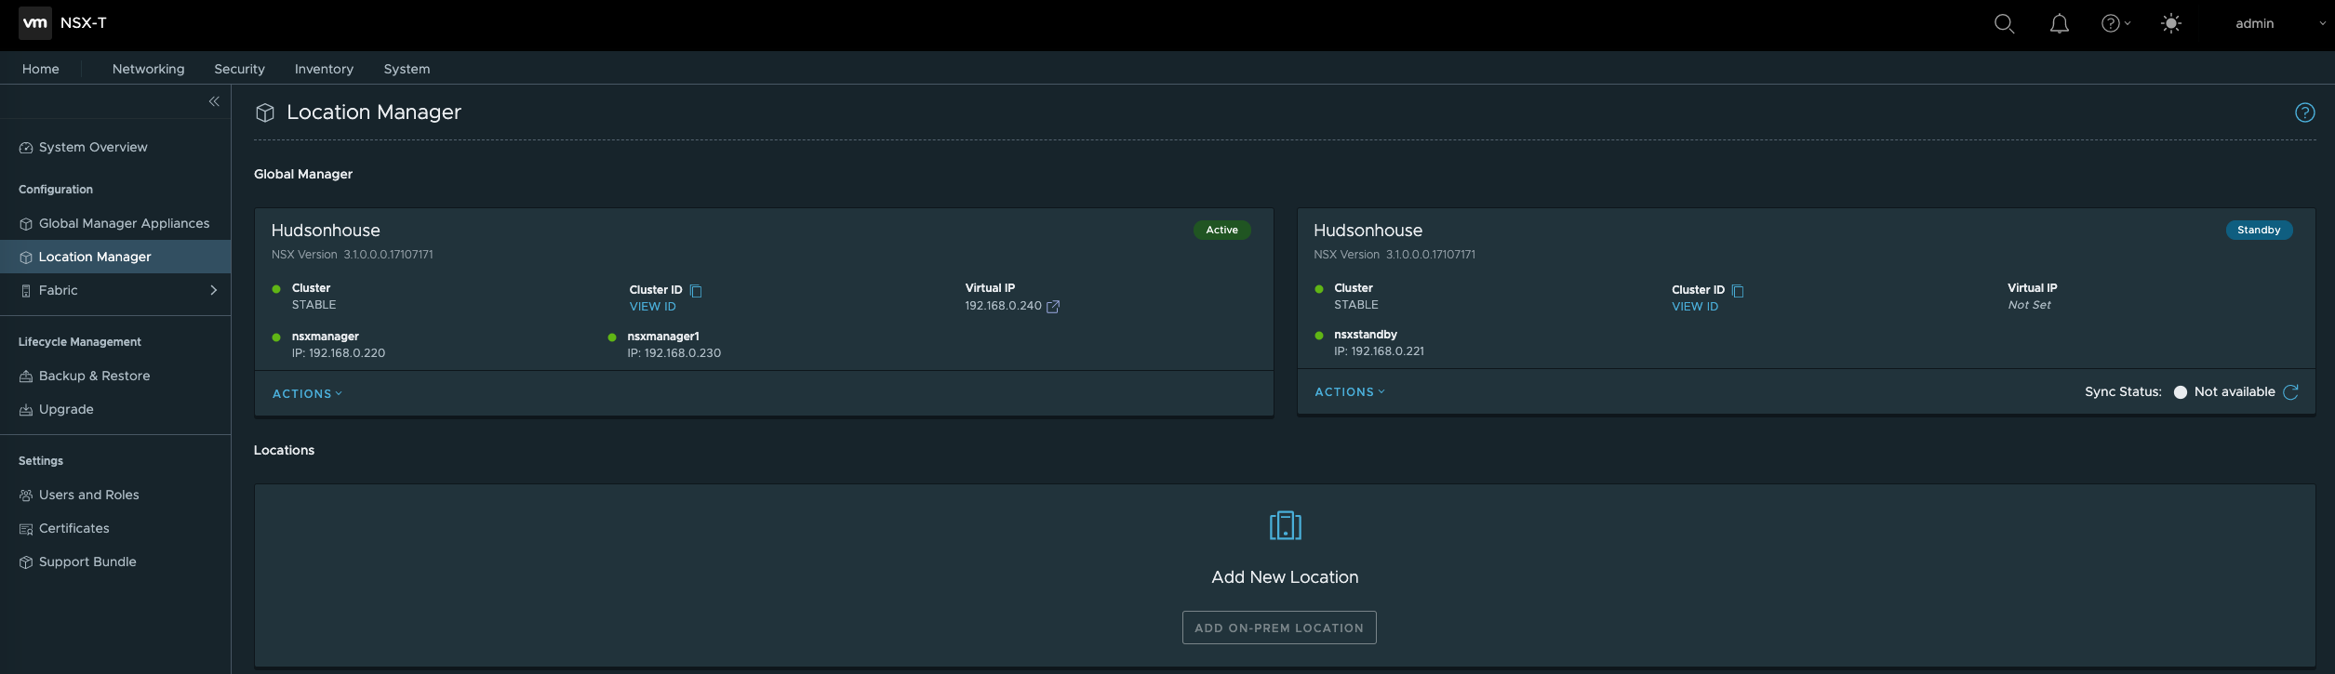Open Virtual IP 192.168.0.240 external link icon
Viewport: 2335px width, 674px height.
tap(1053, 307)
